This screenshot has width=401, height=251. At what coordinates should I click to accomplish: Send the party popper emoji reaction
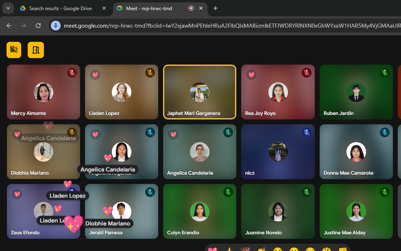(x=245, y=249)
